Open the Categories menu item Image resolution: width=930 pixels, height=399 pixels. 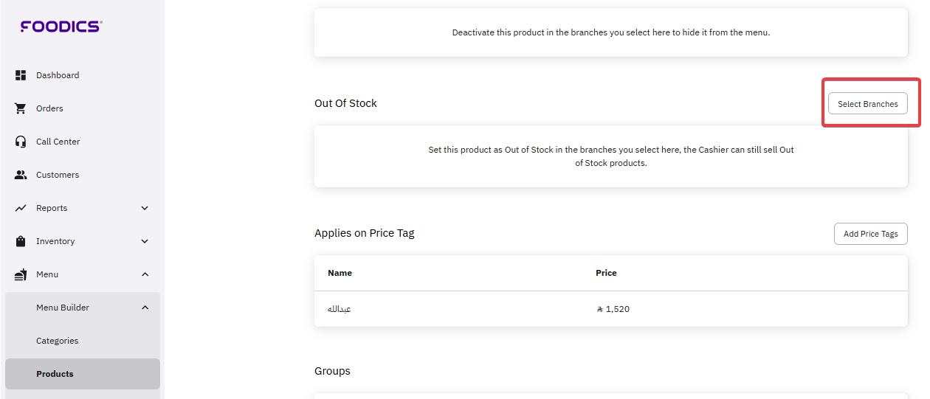(58, 341)
